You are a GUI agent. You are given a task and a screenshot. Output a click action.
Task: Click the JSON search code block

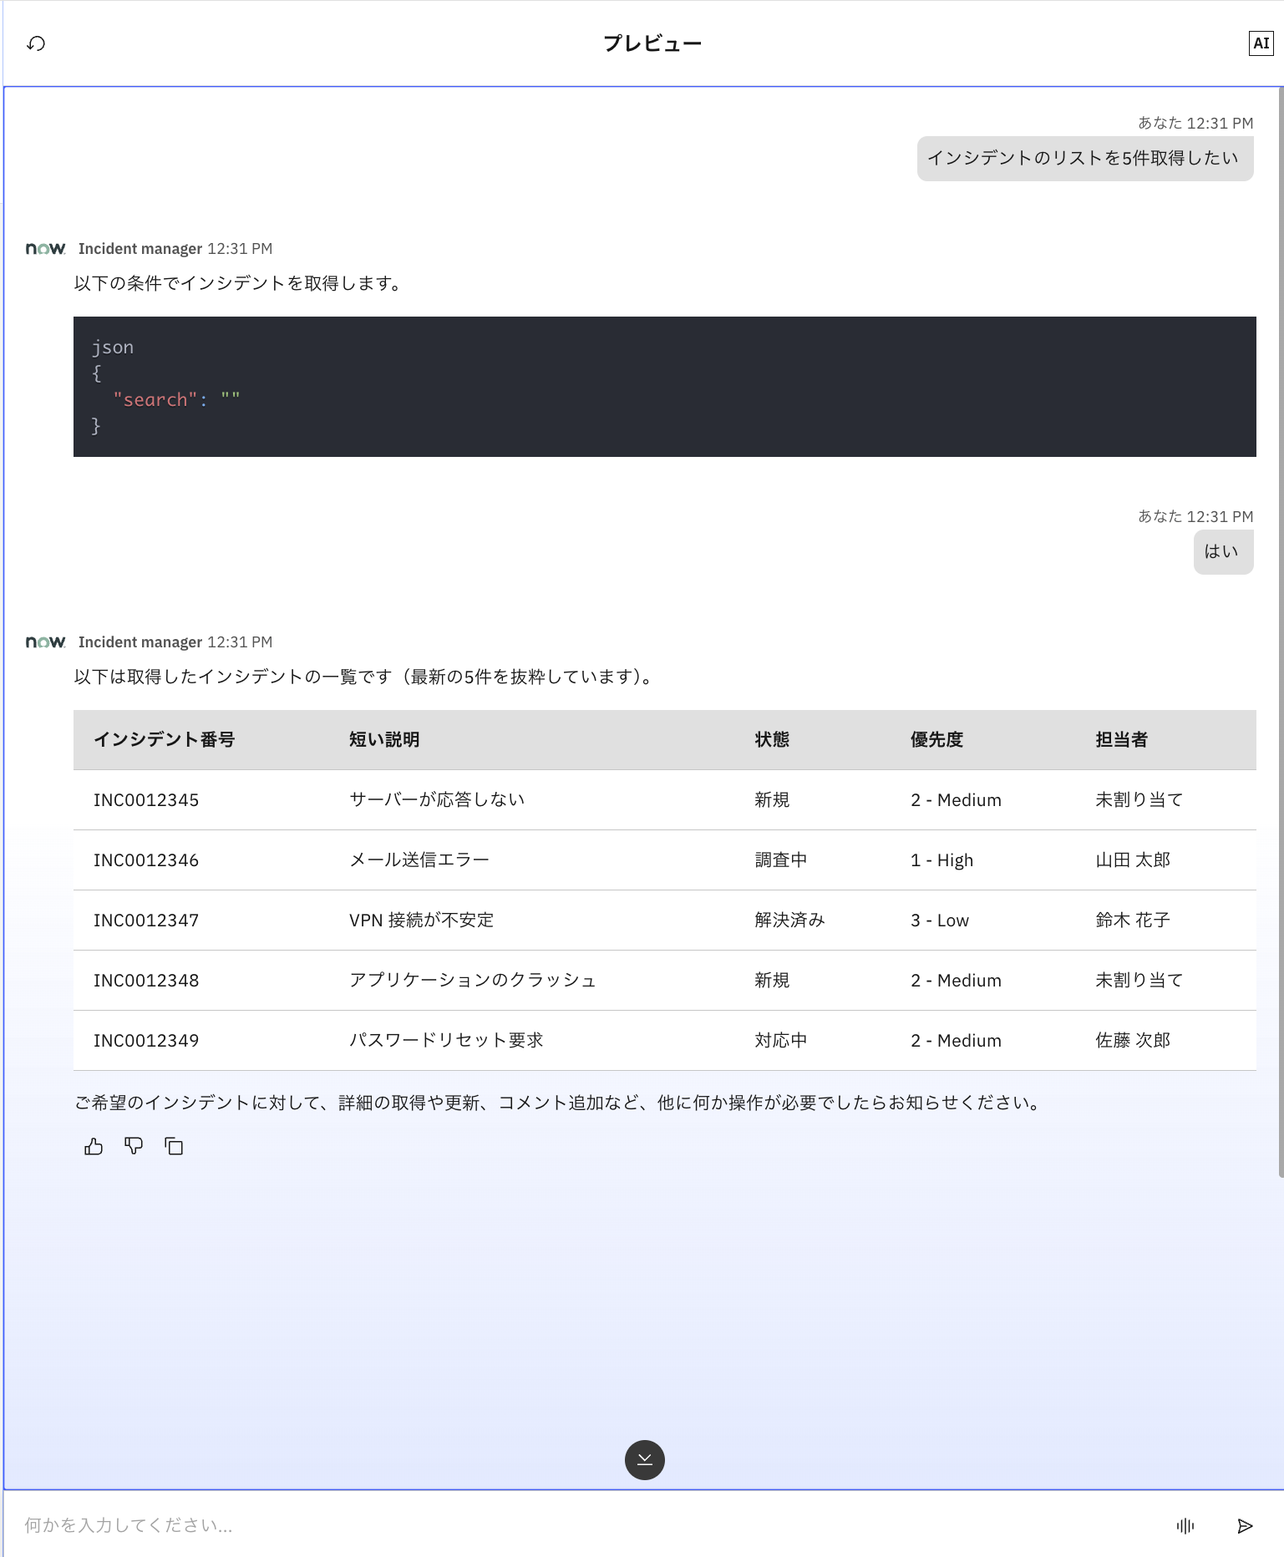coord(664,386)
